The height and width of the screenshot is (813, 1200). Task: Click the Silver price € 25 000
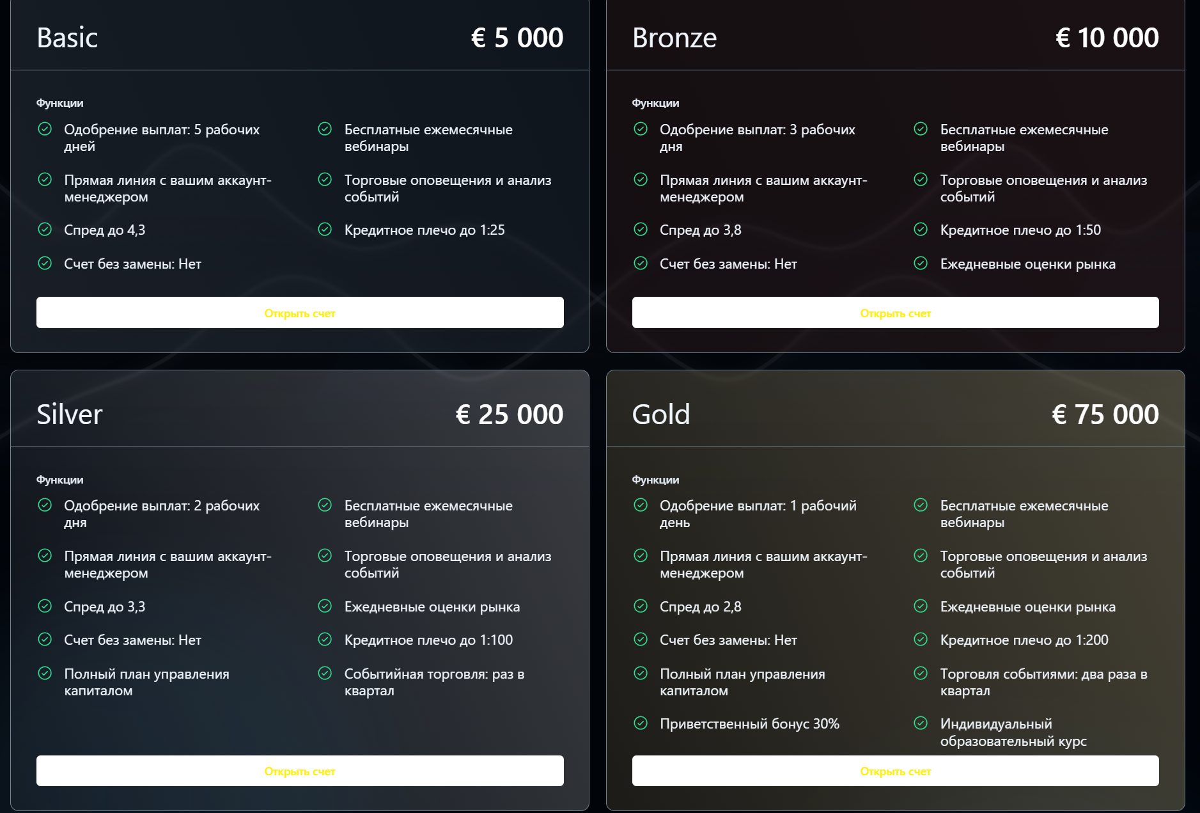pos(510,414)
